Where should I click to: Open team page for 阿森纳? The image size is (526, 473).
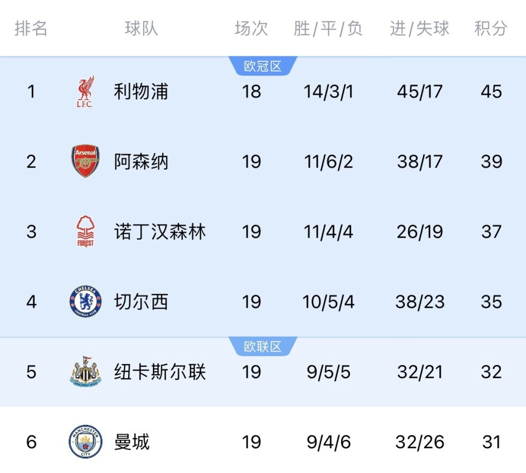coord(141,161)
